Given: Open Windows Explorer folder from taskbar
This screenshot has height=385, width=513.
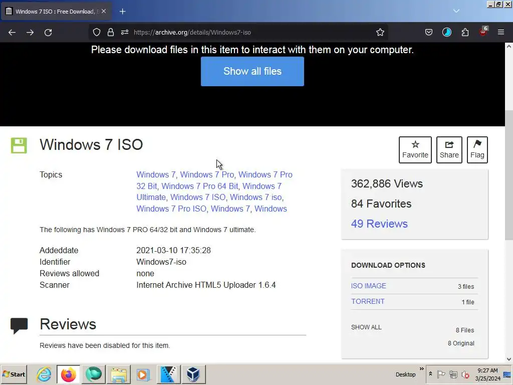Looking at the screenshot, I should click(118, 374).
